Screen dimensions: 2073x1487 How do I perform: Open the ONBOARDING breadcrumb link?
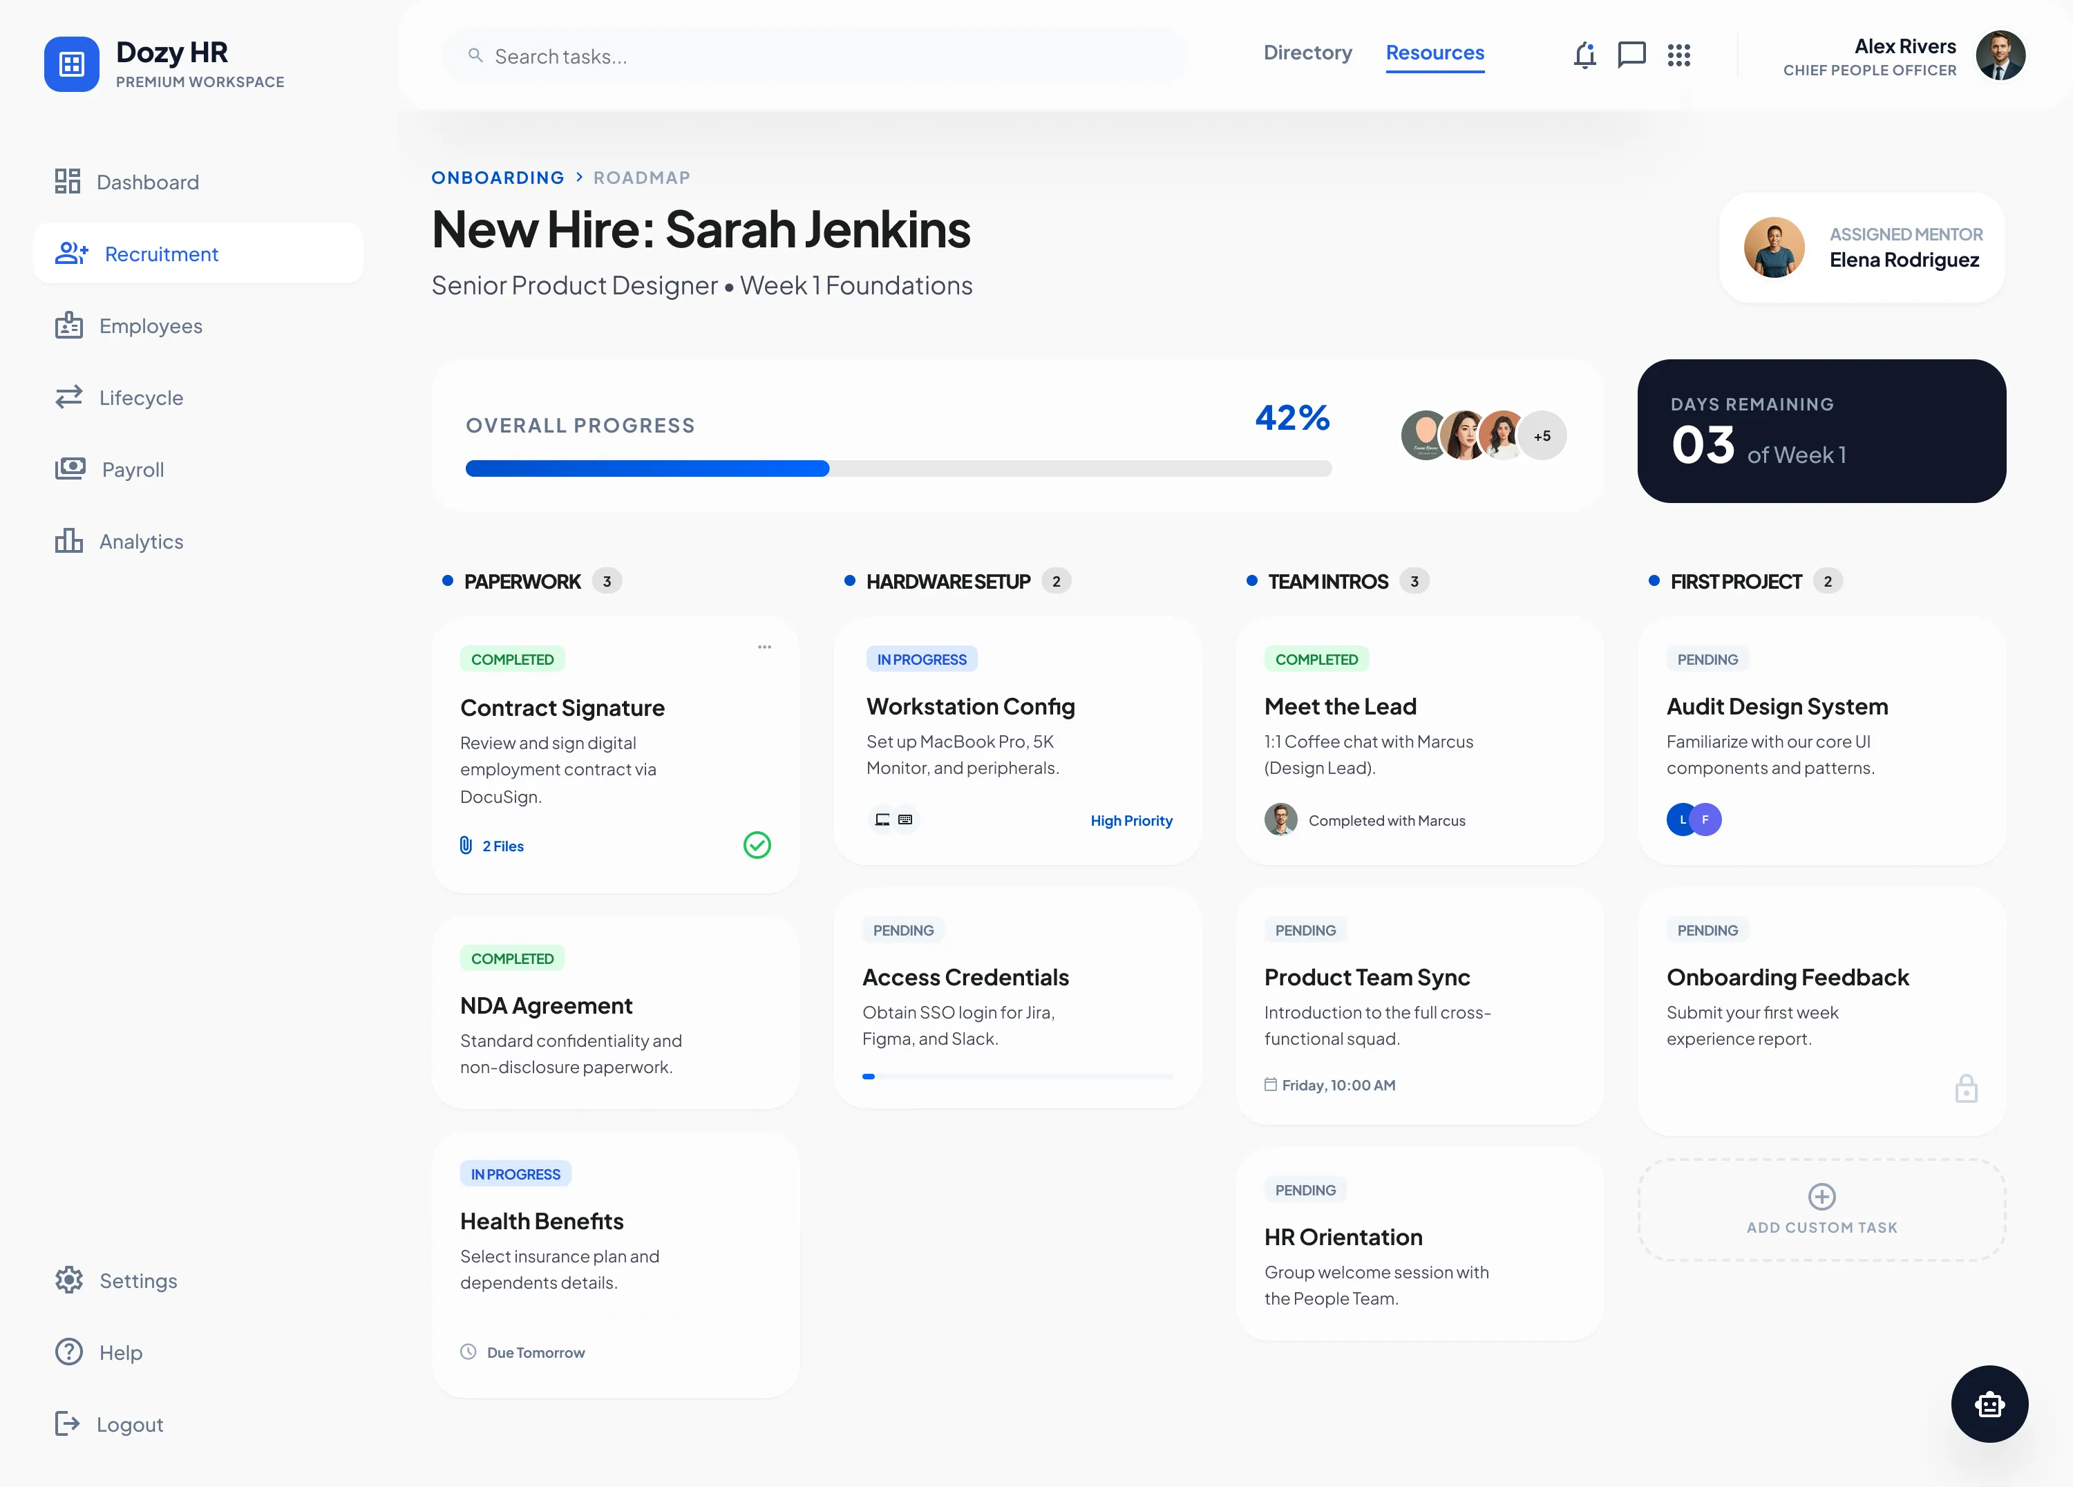(x=498, y=178)
